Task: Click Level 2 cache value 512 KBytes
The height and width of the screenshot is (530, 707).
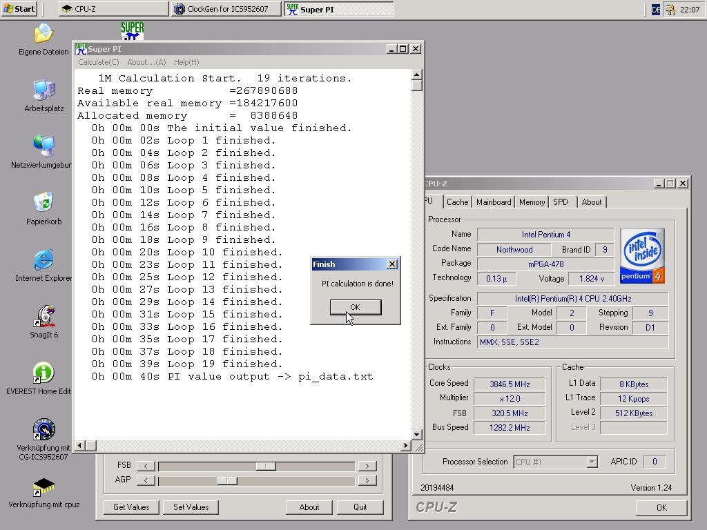Action: coord(634,413)
